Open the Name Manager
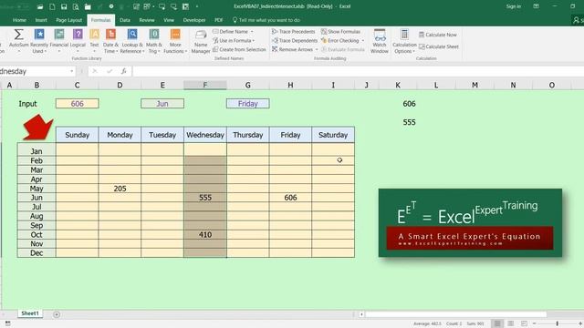Viewport: 584px width, 328px height. (201, 41)
